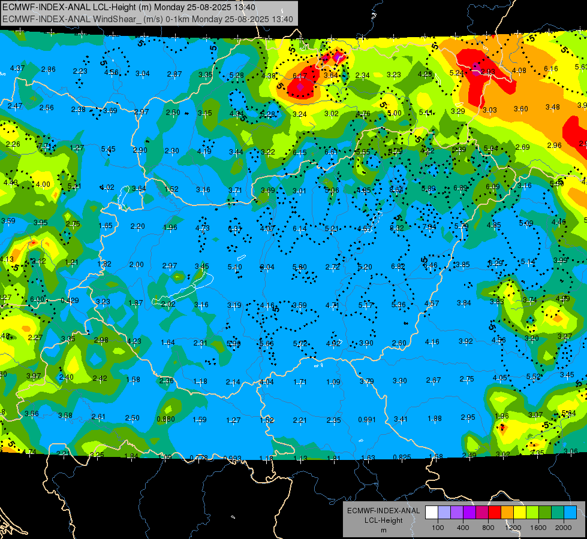
Task: Click the wind shear value 6.16
Action: pyautogui.click(x=550, y=69)
